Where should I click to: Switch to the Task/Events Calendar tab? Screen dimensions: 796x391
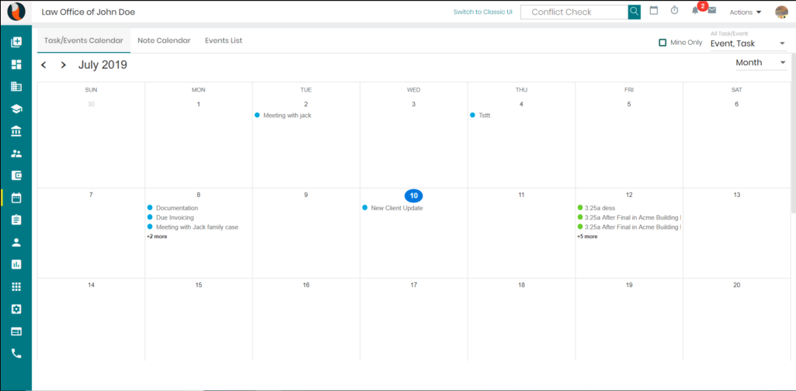tap(84, 40)
